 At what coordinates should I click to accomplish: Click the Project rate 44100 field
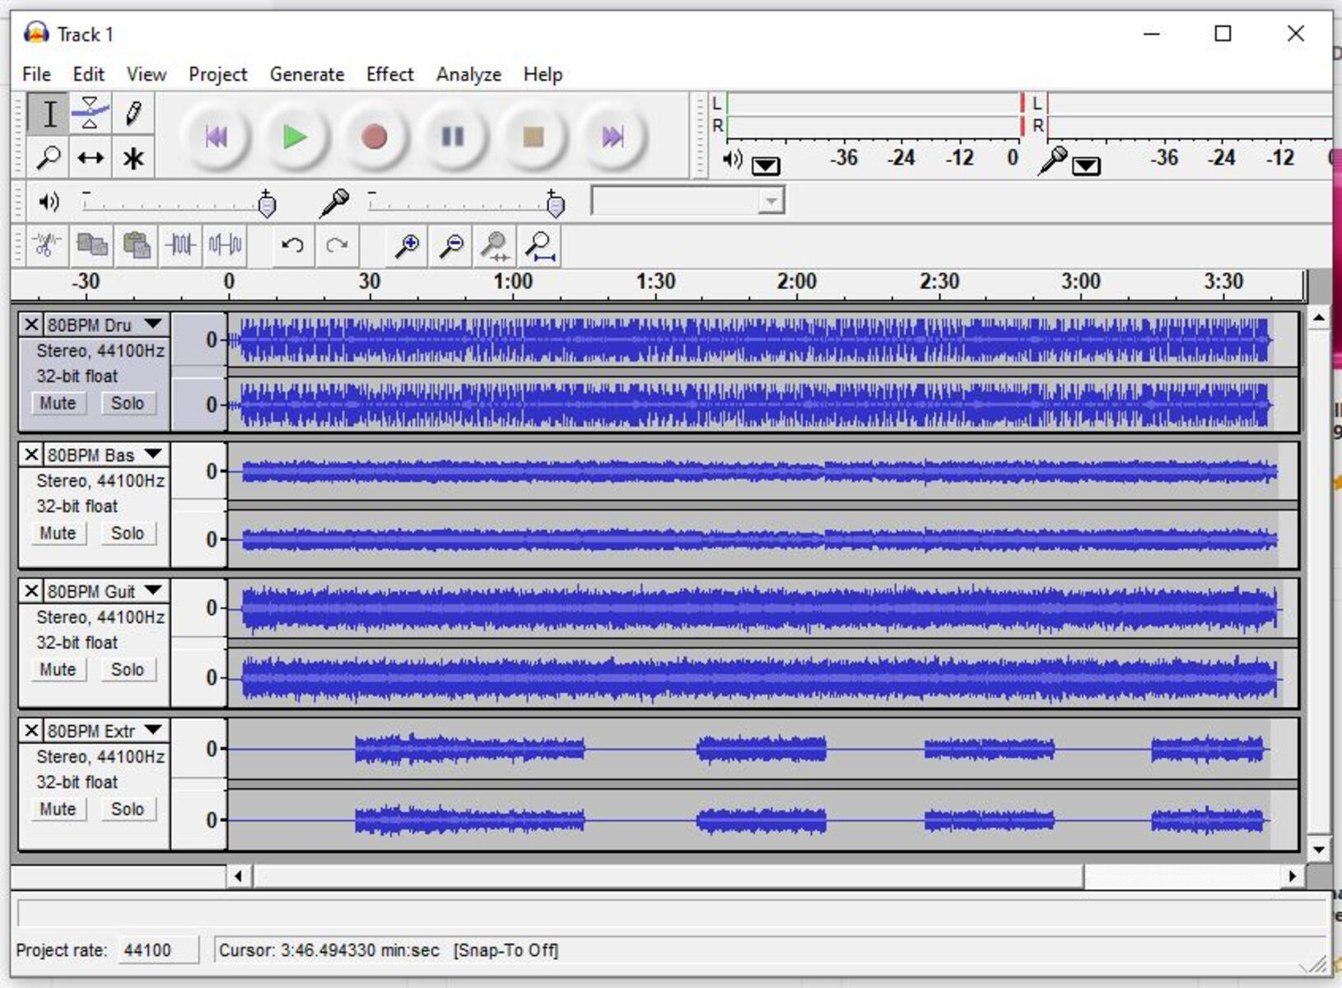point(158,950)
